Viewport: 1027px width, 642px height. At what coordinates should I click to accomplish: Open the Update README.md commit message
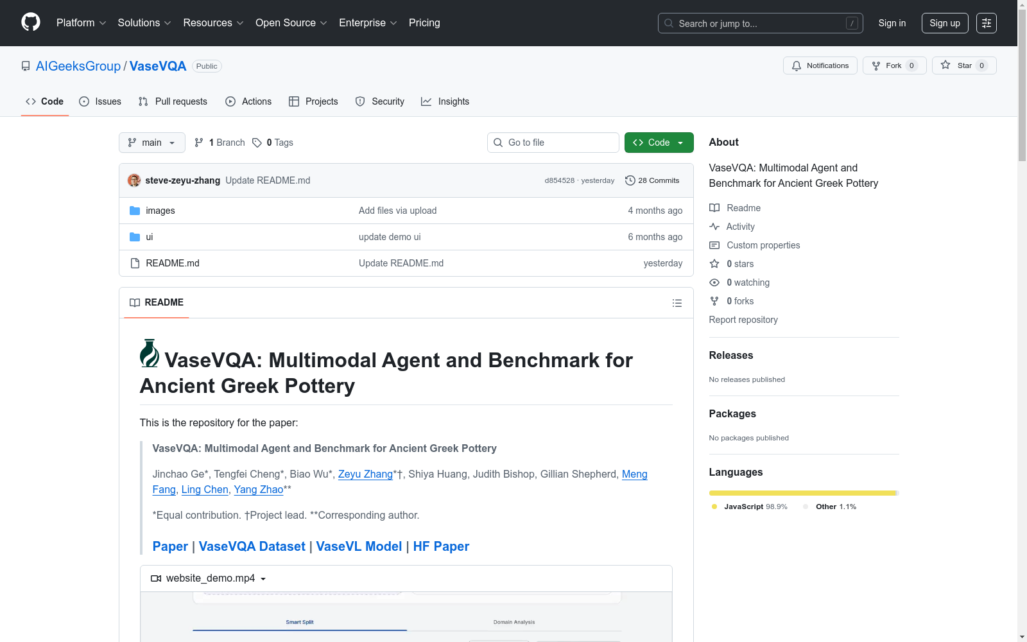[x=268, y=180]
